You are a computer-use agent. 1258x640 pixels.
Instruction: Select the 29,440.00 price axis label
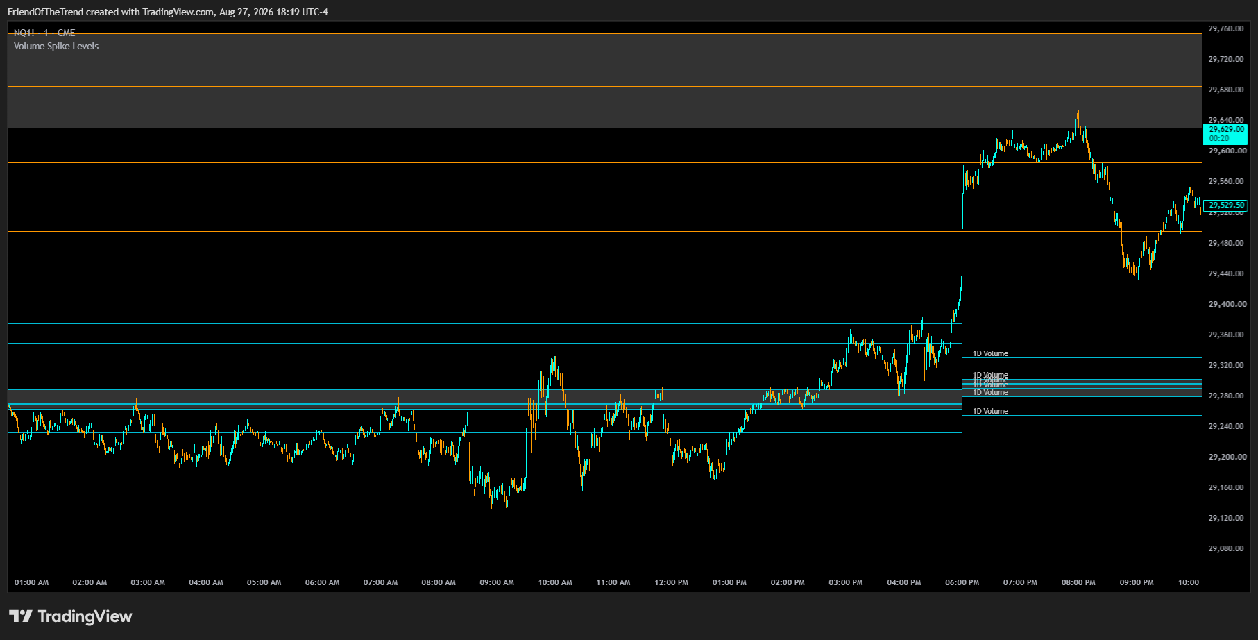pyautogui.click(x=1226, y=273)
